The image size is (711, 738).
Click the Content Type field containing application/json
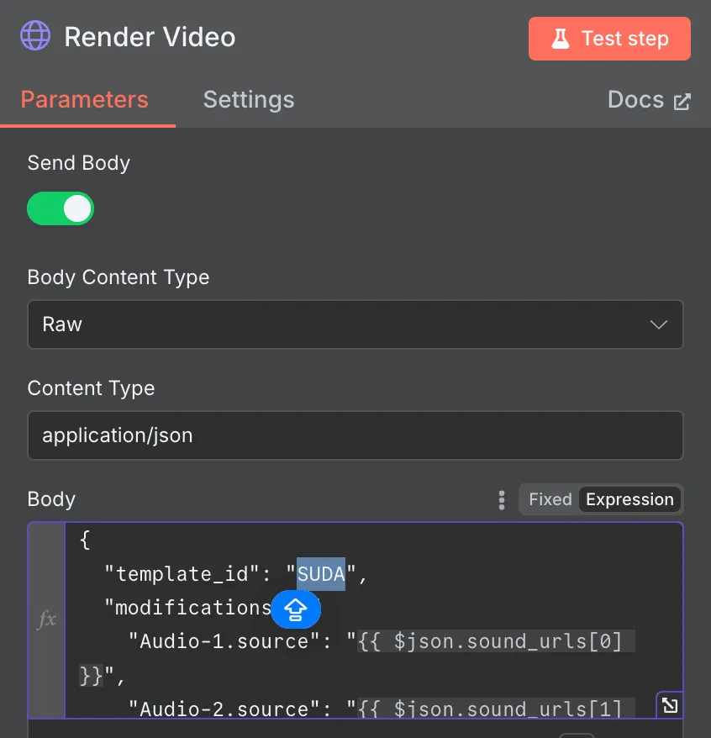click(x=355, y=435)
